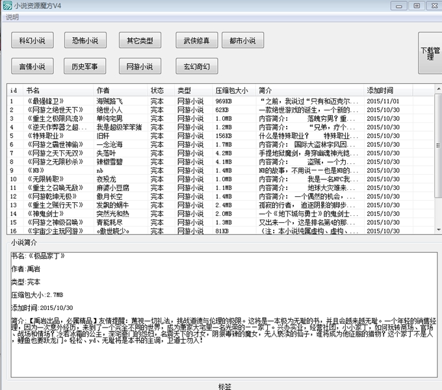Open the 武侠修真 category
This screenshot has width=442, height=390.
click(x=197, y=40)
